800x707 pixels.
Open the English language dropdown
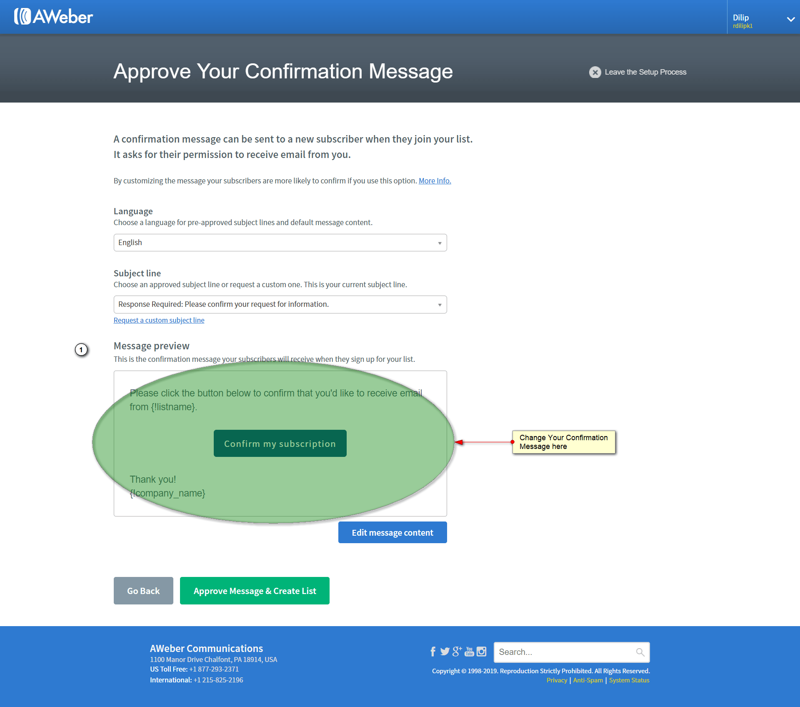coord(280,243)
